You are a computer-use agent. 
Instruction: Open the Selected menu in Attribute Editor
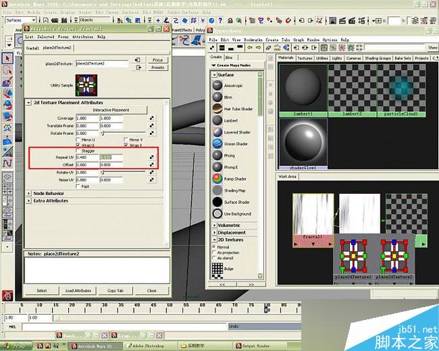tap(46, 37)
